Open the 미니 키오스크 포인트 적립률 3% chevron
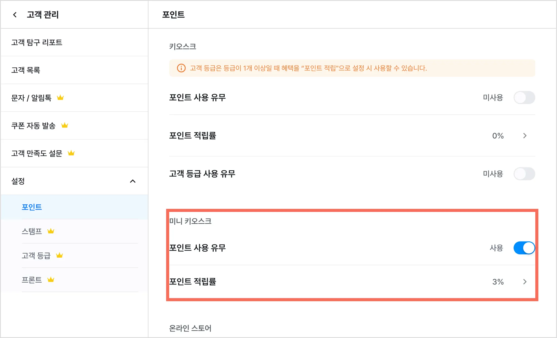The height and width of the screenshot is (338, 557). pos(525,282)
